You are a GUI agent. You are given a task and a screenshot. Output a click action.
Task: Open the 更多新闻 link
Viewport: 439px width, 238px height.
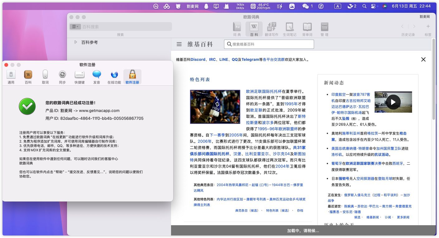click(403, 217)
